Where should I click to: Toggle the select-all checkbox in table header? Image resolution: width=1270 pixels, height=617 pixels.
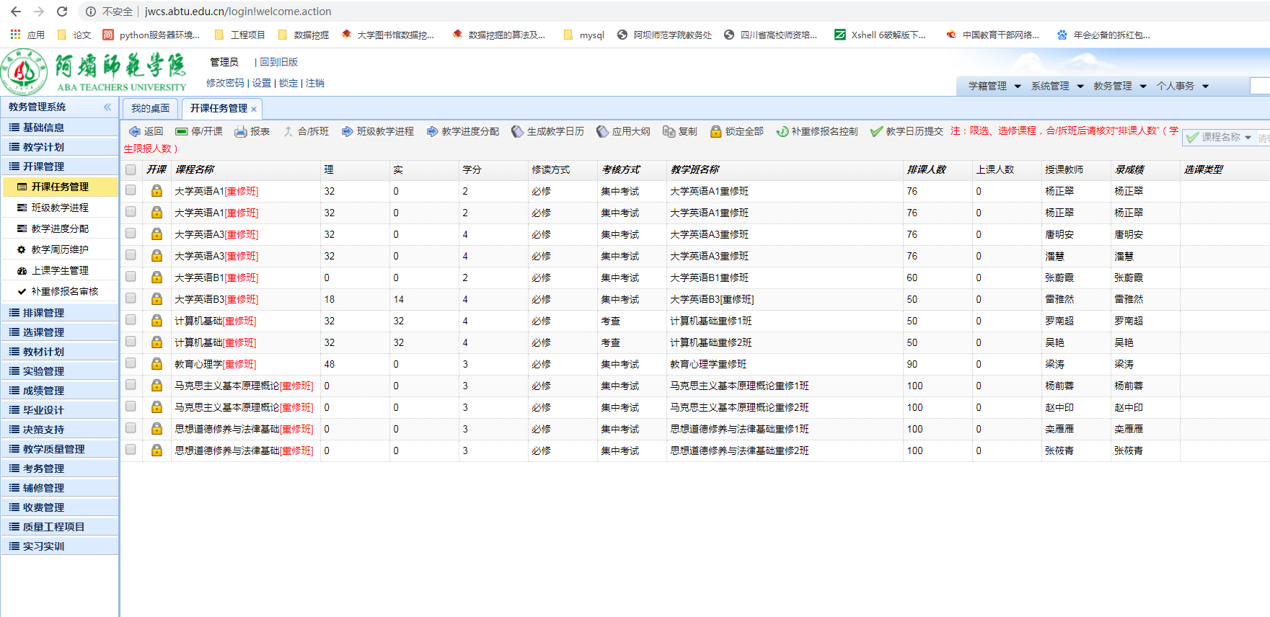pos(131,170)
